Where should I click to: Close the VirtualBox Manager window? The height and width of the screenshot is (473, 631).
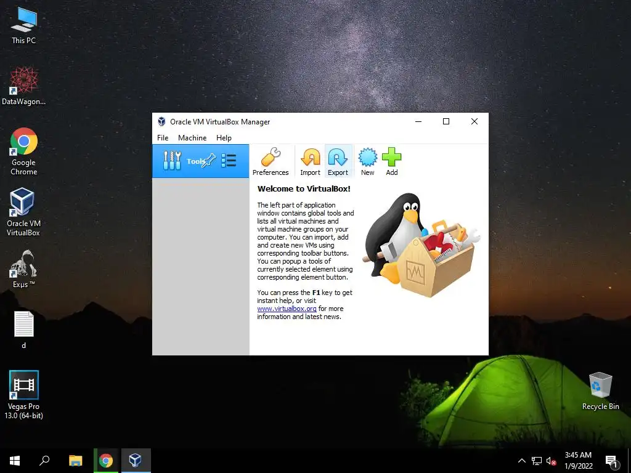[x=474, y=121]
